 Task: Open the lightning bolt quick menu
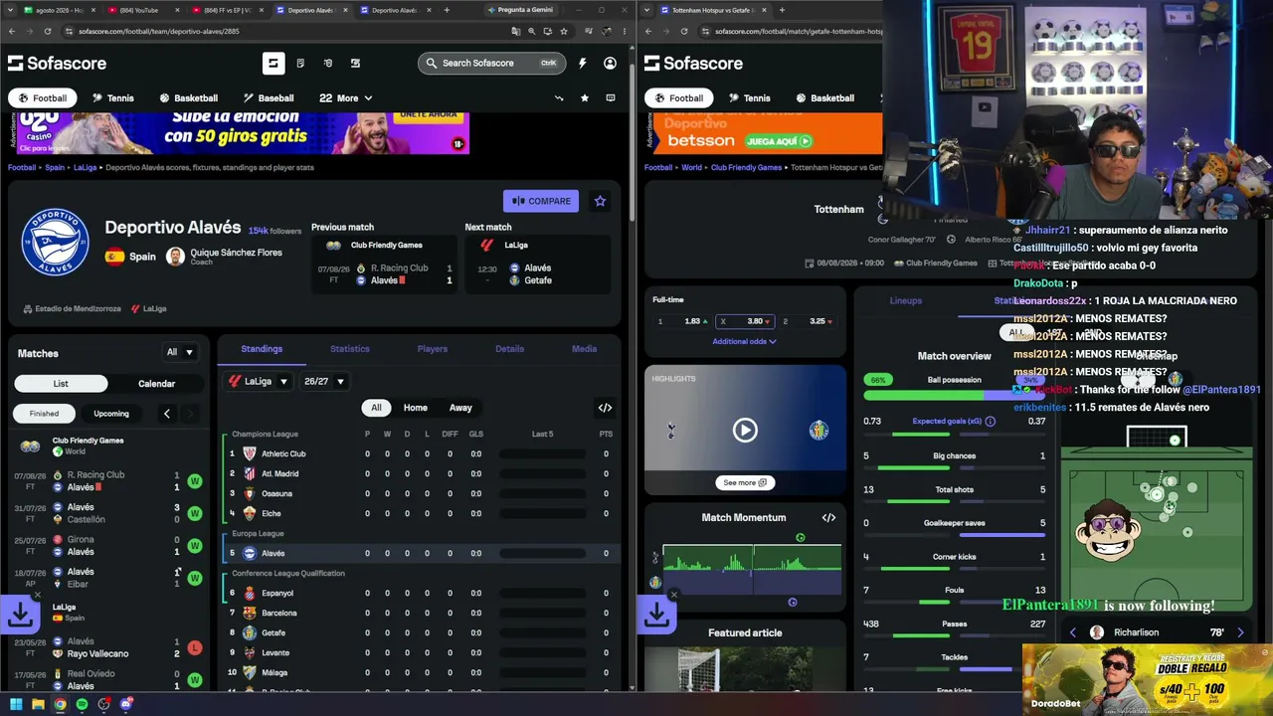[582, 63]
